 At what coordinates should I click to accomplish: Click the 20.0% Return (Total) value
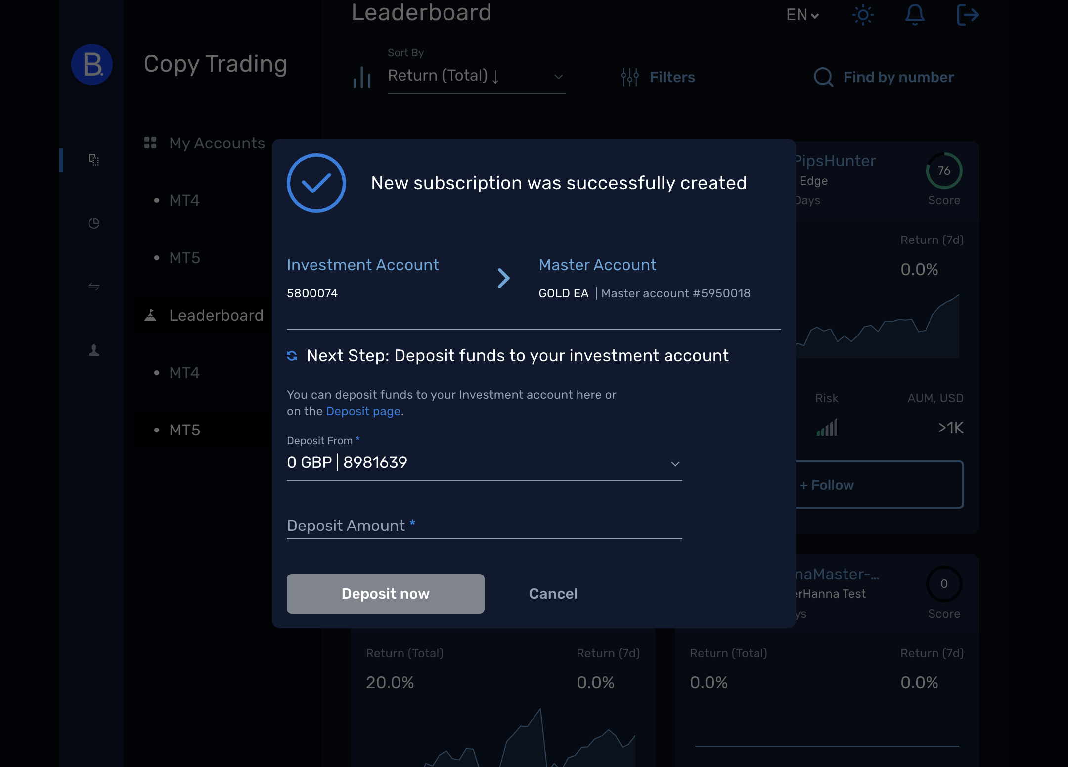pyautogui.click(x=390, y=683)
